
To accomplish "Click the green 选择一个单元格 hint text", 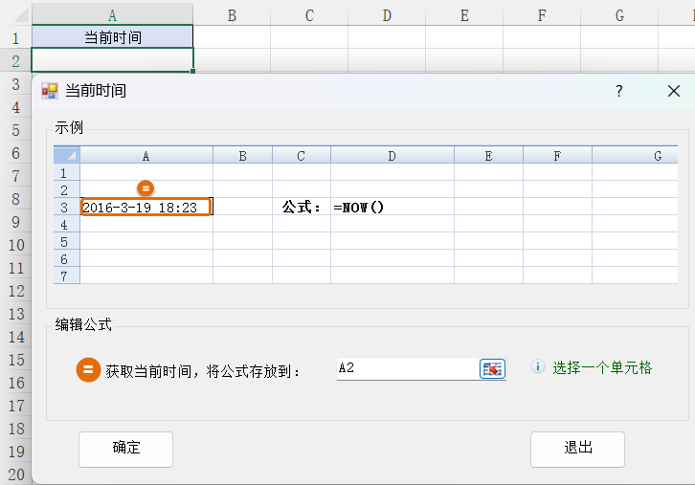I will (602, 368).
